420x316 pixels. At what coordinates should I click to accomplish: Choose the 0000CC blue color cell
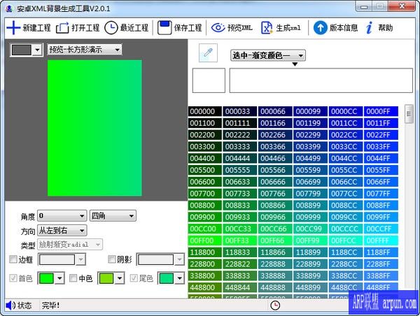point(346,112)
